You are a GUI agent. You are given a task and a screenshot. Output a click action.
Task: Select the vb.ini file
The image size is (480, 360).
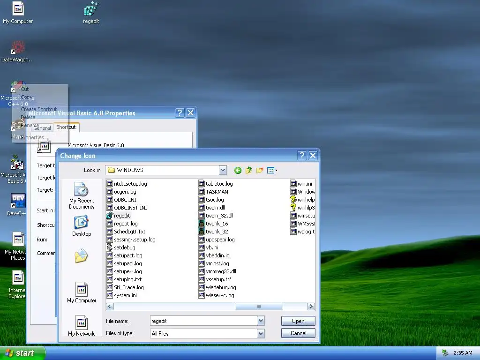tap(209, 247)
